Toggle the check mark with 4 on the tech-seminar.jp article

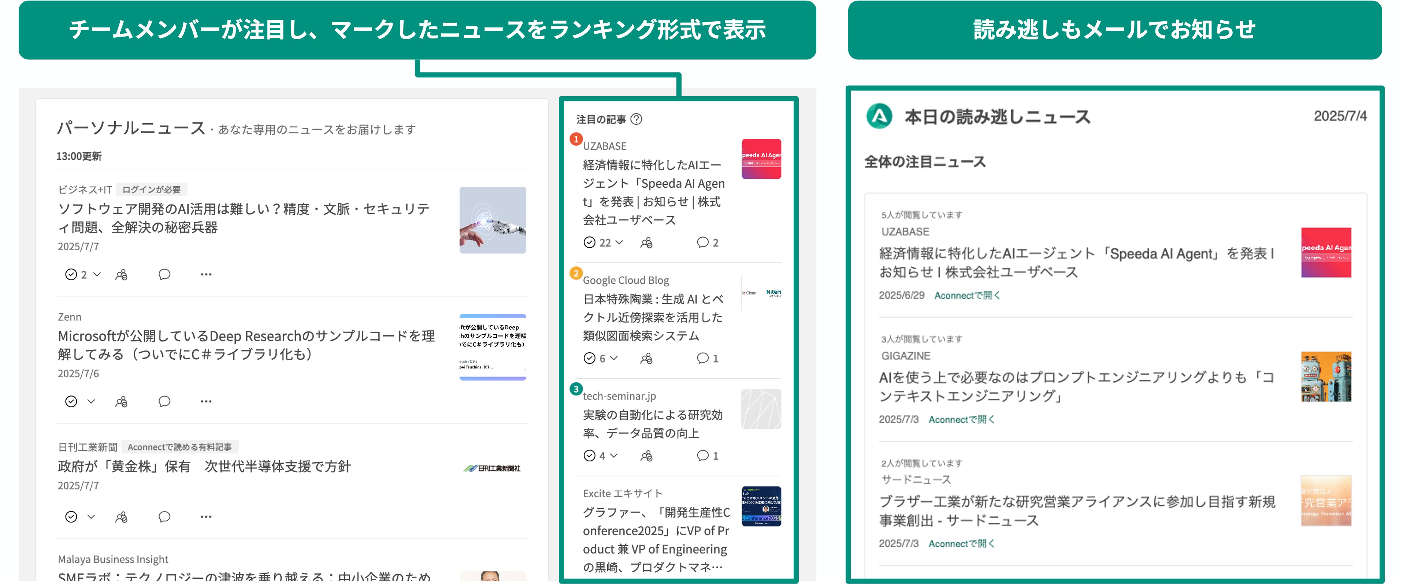click(x=589, y=455)
